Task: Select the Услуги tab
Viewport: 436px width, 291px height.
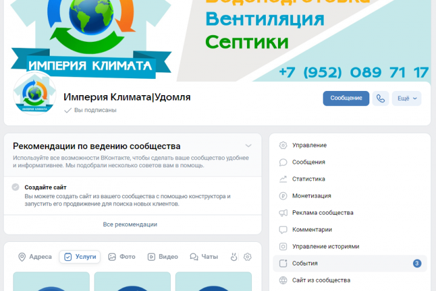Action: click(80, 257)
